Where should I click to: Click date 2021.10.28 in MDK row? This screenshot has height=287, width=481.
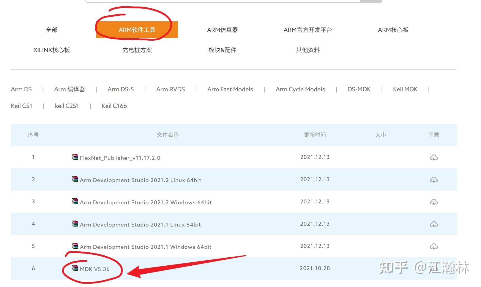coord(315,268)
